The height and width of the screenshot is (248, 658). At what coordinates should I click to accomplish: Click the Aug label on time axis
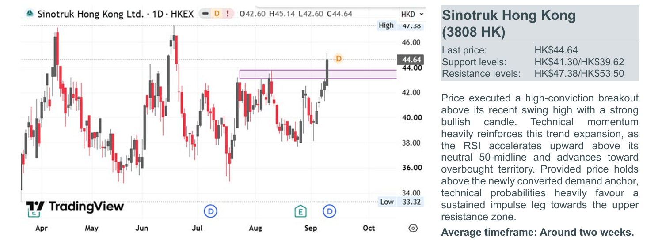click(x=255, y=228)
